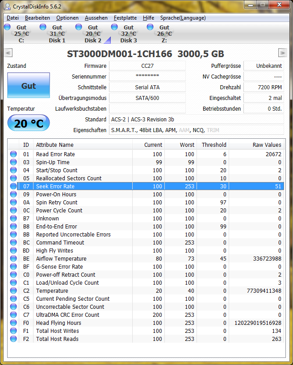Viewport: 293px width, 365px height.
Task: Click the Spin Retry Count status orb
Action: click(13, 202)
